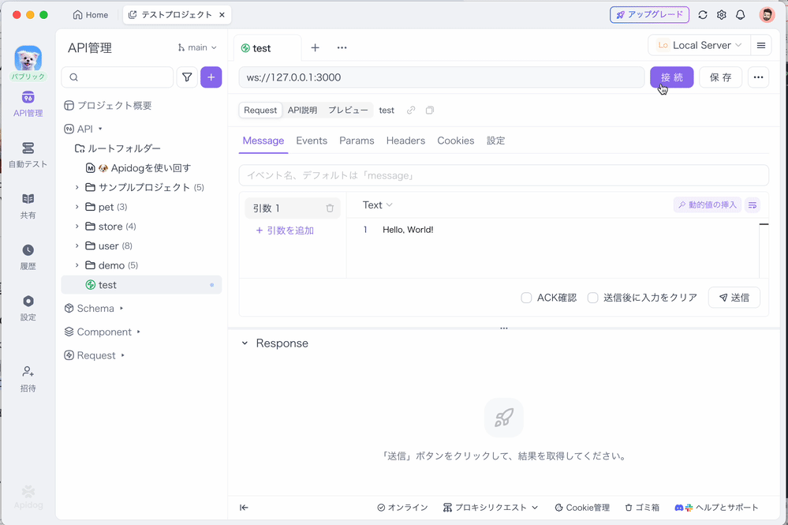This screenshot has width=788, height=525.
Task: Click purple plus add button
Action: click(x=211, y=77)
